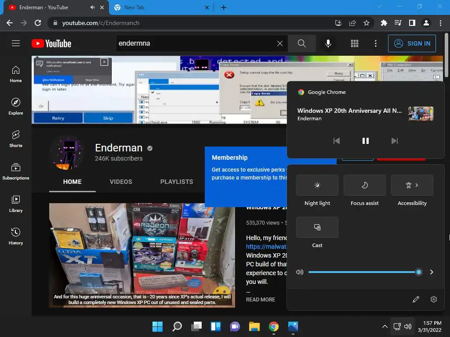Open clock and date in taskbar
The height and width of the screenshot is (337, 450).
(430, 326)
